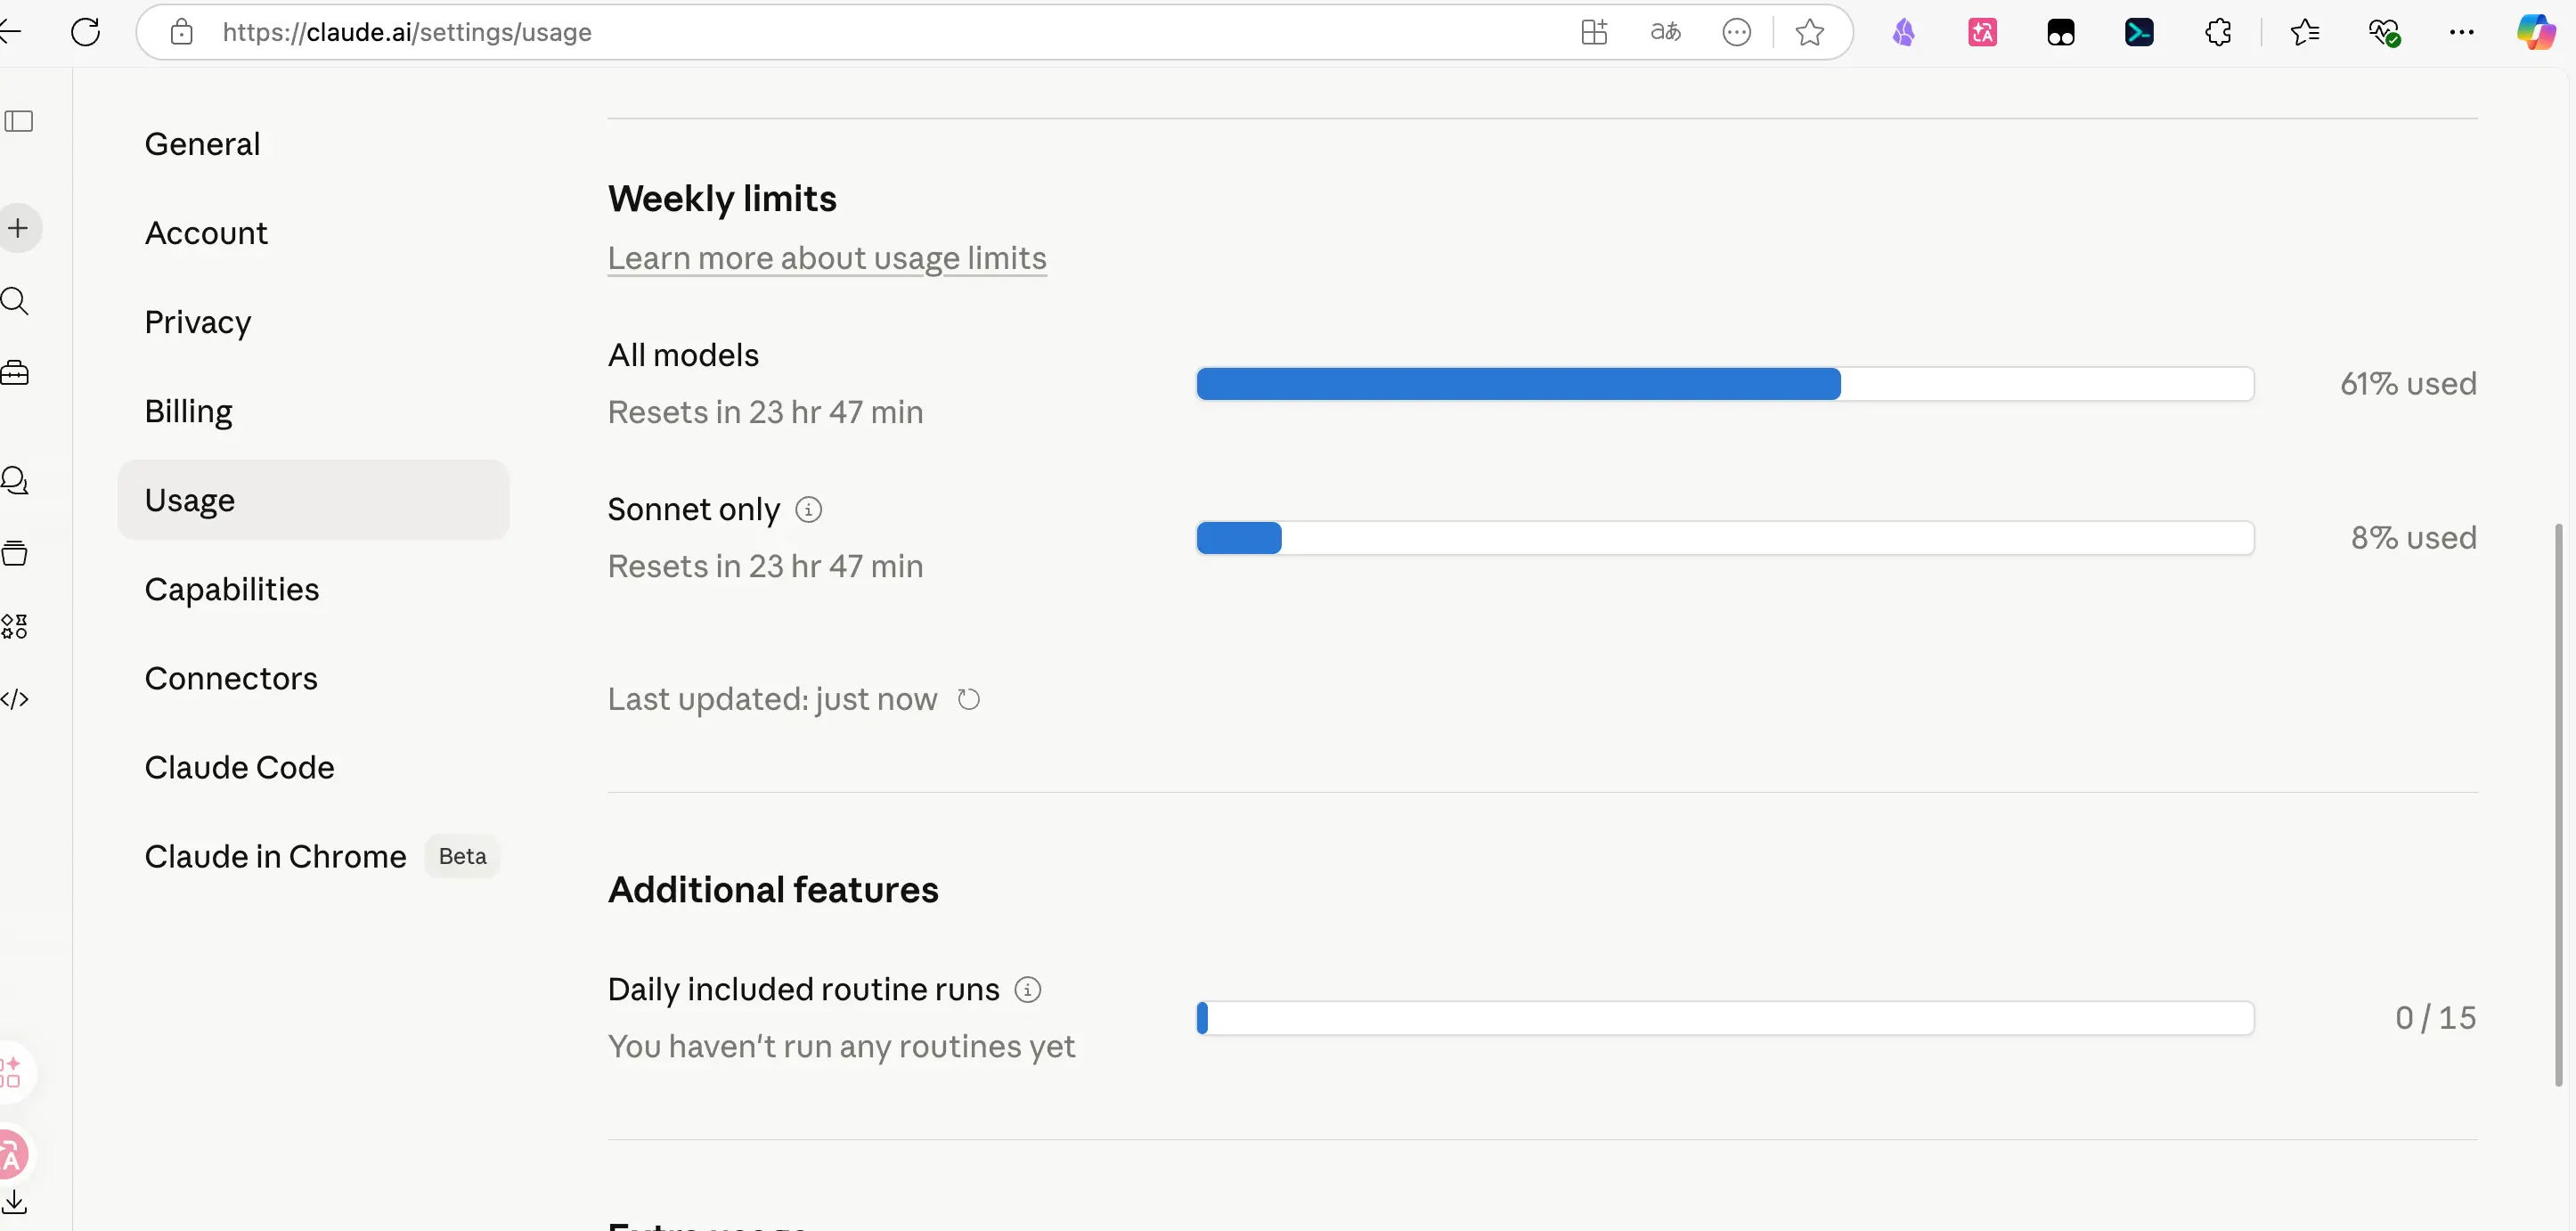
Task: Open the Copilot icon in browser toolbar
Action: [2535, 32]
